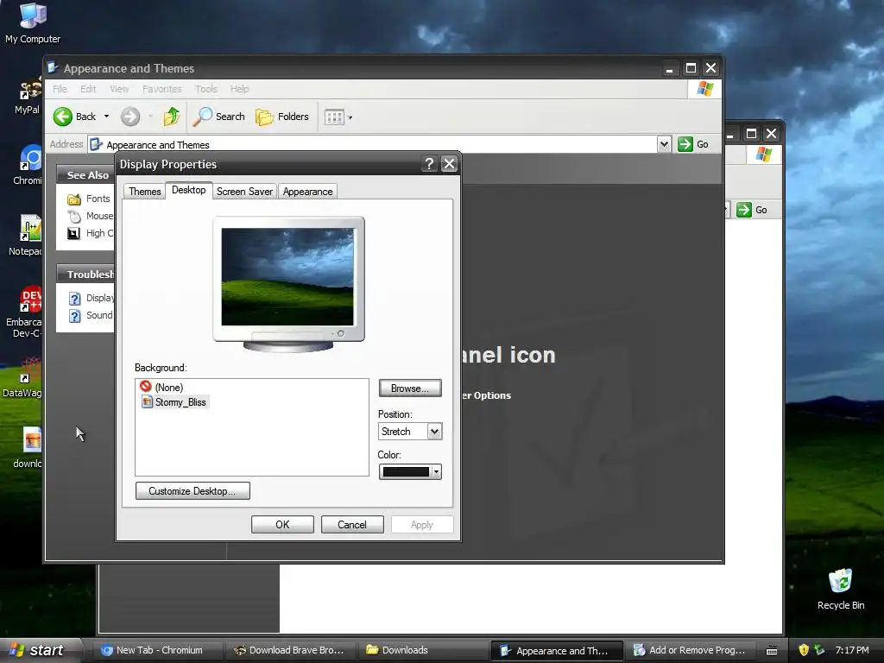Close the Display Properties dialog

[449, 164]
